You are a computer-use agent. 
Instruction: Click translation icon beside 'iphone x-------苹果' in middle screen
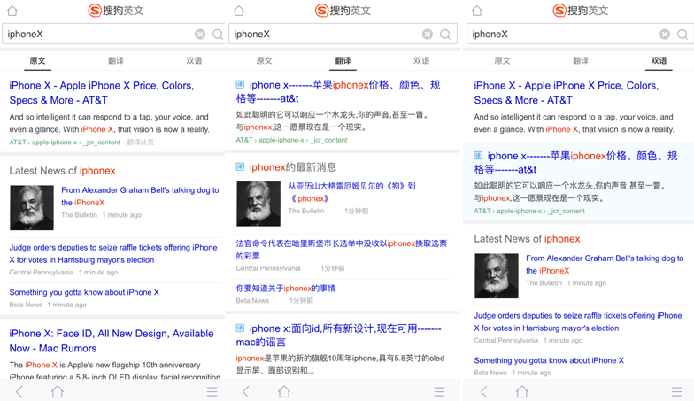(x=240, y=84)
